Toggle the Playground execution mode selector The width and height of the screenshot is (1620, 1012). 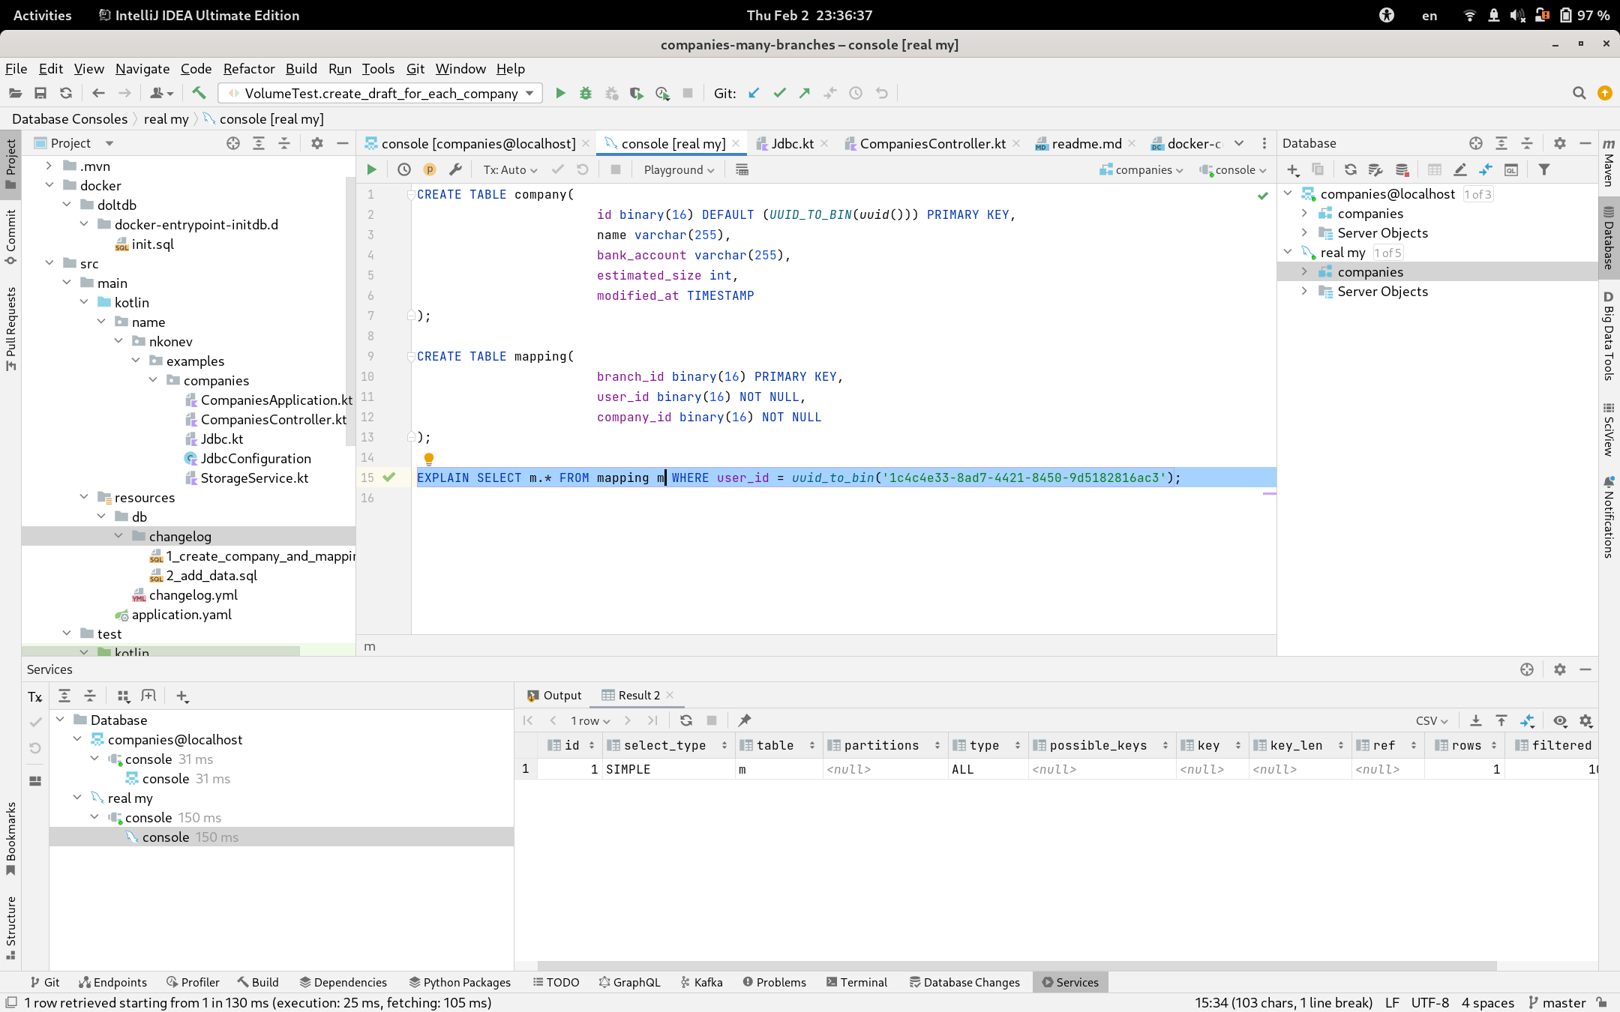click(x=677, y=169)
